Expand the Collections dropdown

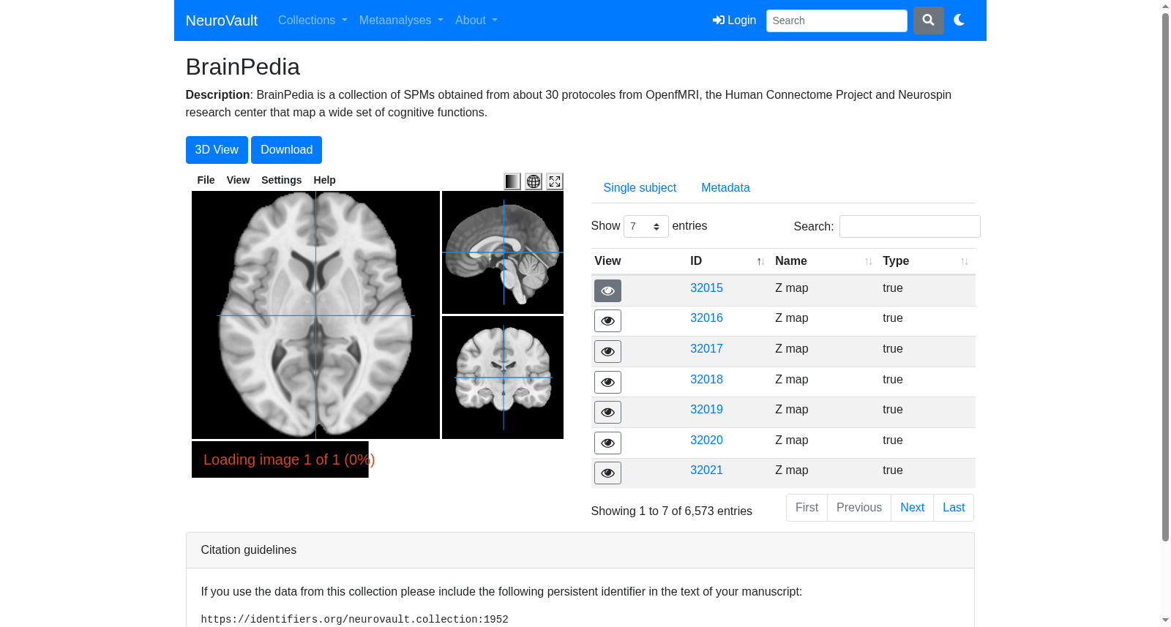click(313, 20)
